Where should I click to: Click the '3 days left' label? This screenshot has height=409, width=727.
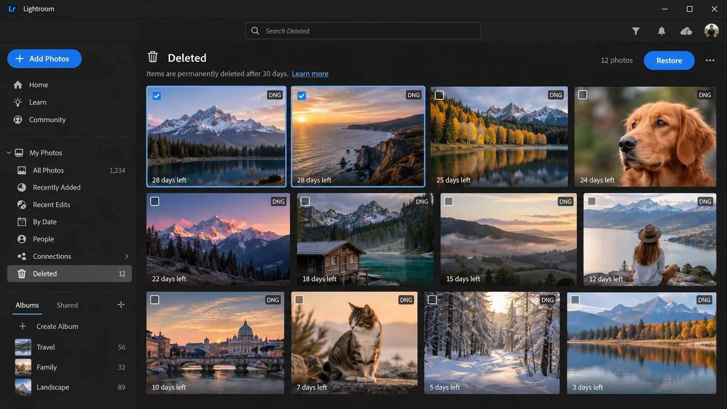[x=588, y=387]
